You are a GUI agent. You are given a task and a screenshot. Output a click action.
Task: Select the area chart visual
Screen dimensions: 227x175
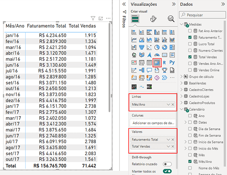[x=142, y=40]
